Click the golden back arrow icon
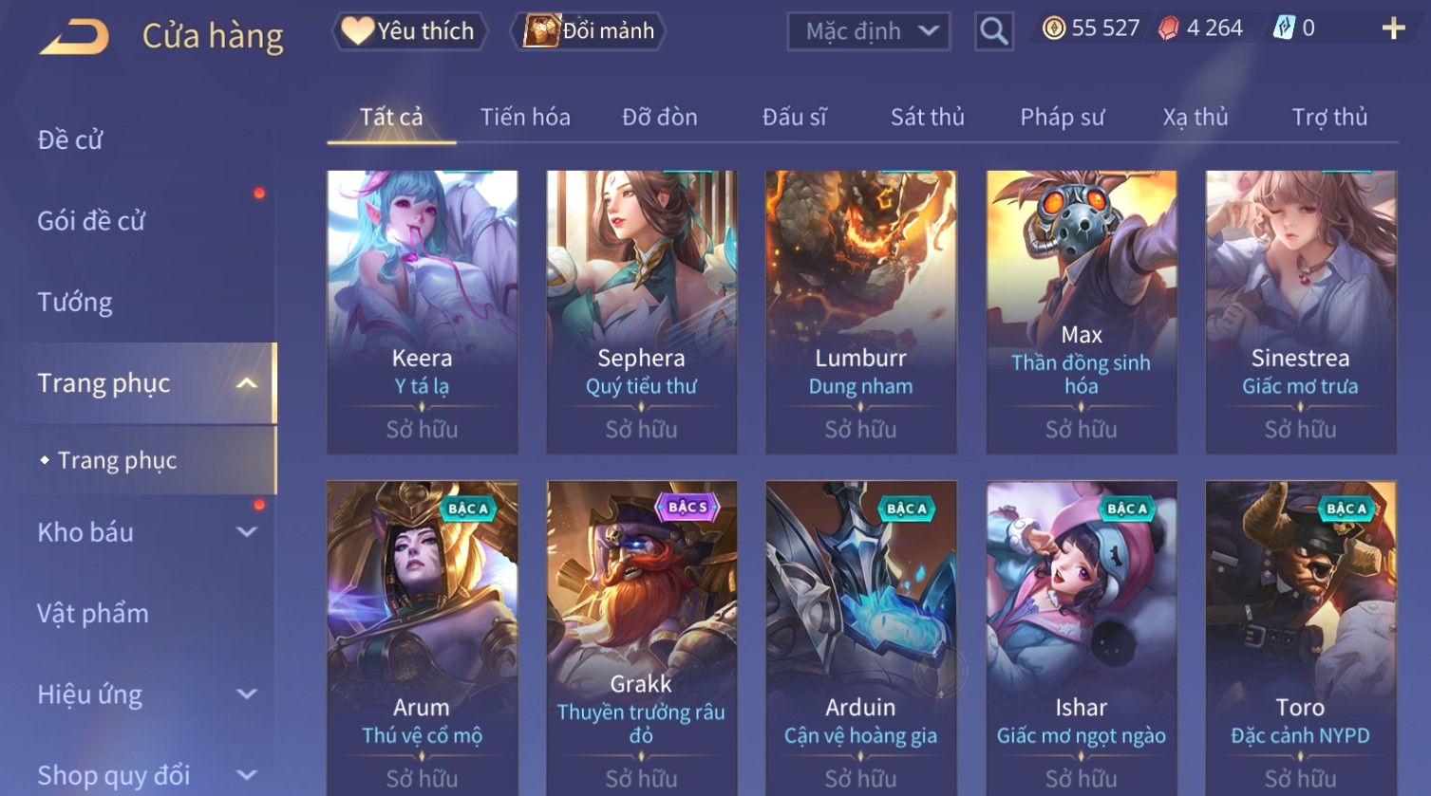Image resolution: width=1431 pixels, height=796 pixels. [74, 36]
